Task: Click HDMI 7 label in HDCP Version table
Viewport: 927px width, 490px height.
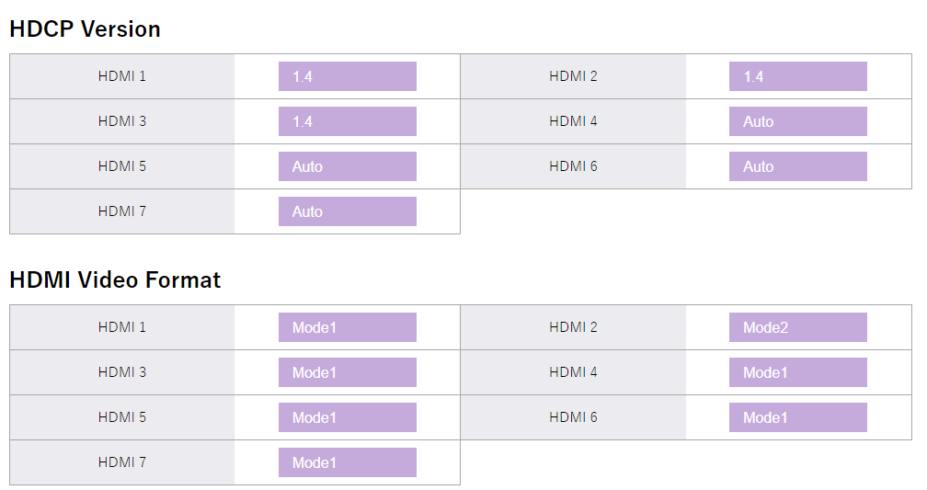Action: pyautogui.click(x=122, y=211)
